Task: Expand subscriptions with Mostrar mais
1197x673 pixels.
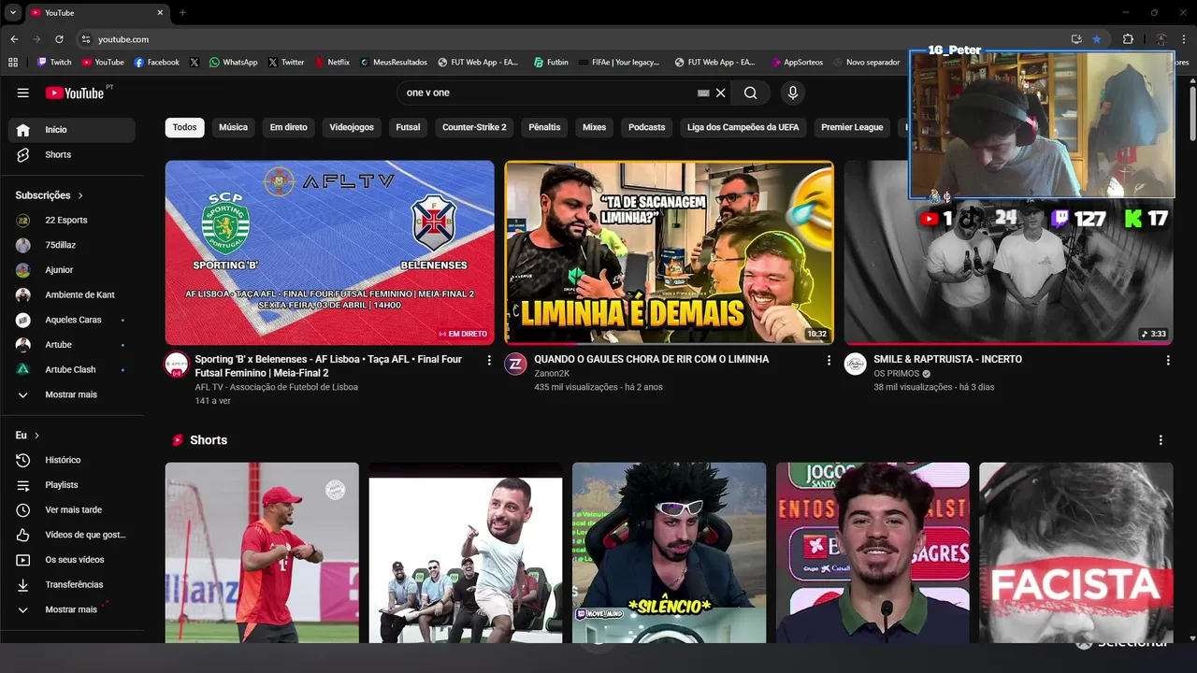Action: pyautogui.click(x=72, y=394)
